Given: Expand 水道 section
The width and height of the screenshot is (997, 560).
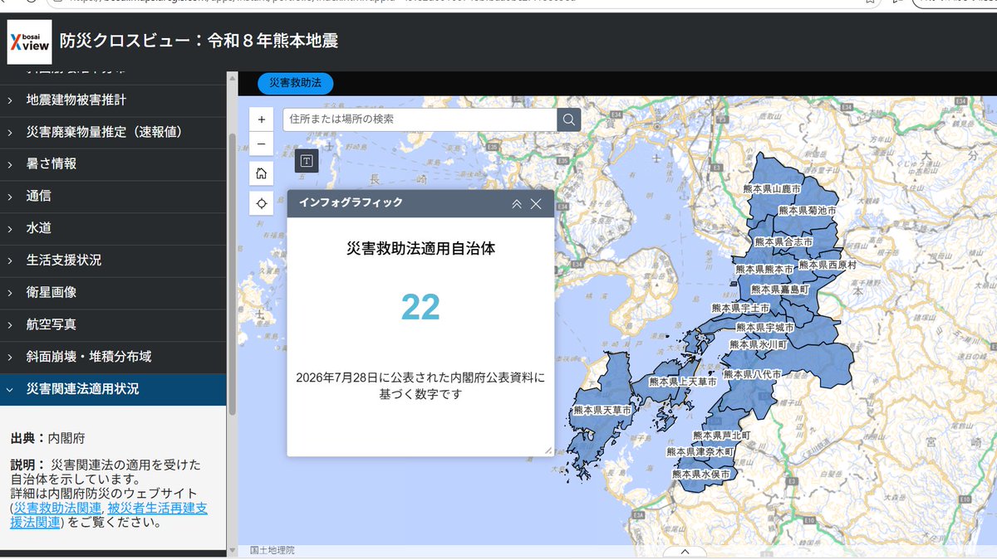Looking at the screenshot, I should [113, 228].
